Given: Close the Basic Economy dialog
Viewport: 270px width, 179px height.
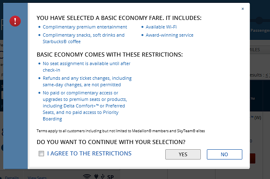Looking at the screenshot, I should pos(243,9).
